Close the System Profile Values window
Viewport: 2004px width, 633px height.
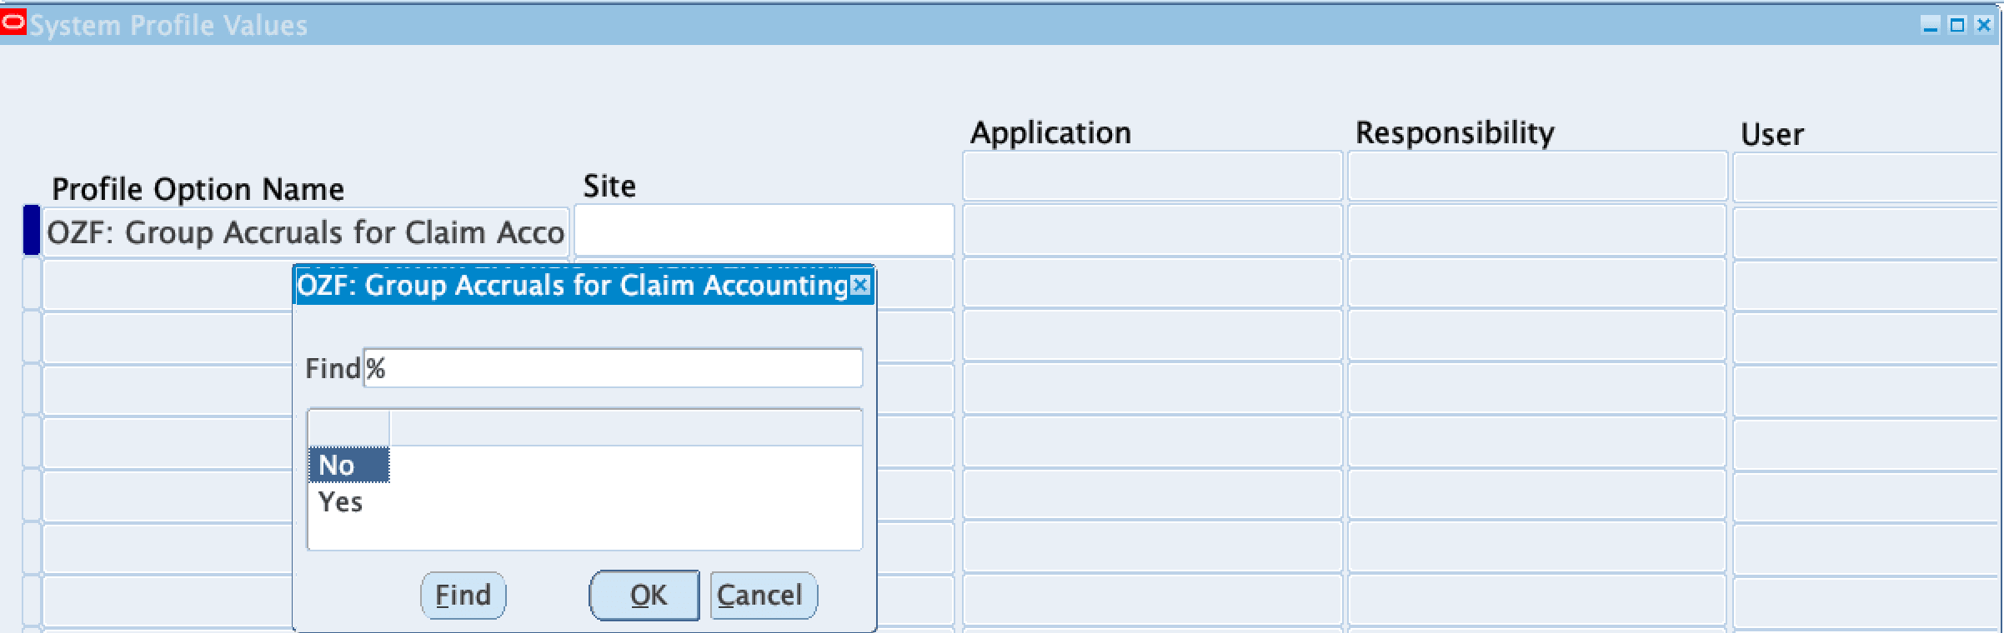click(1984, 25)
